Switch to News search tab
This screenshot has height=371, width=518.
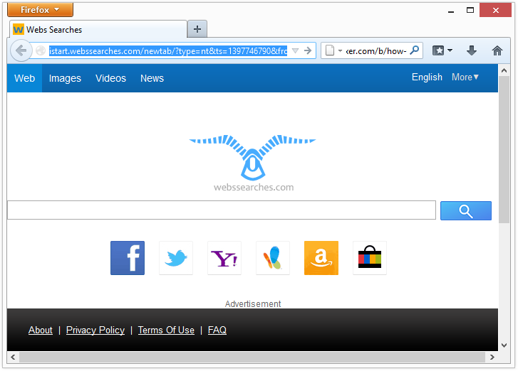click(152, 78)
